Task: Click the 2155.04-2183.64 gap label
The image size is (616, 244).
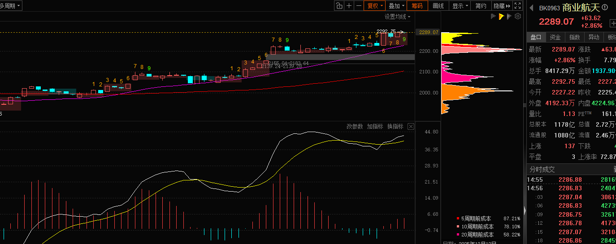Action: (288, 63)
